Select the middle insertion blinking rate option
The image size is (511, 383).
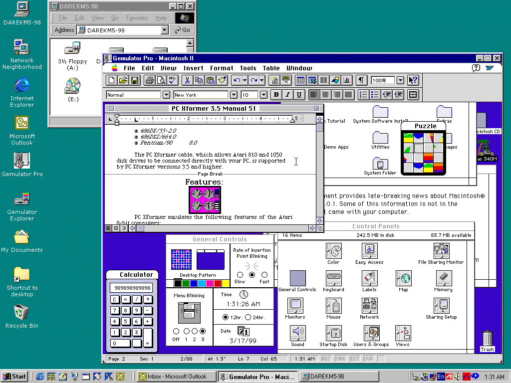[252, 275]
